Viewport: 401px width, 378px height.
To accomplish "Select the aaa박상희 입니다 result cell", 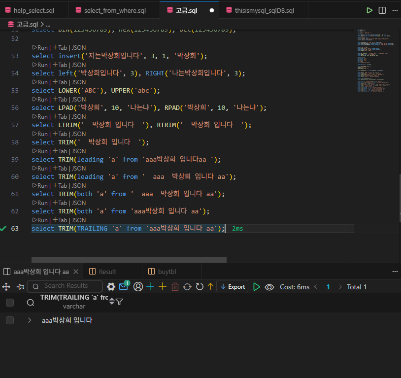I will coord(67,320).
